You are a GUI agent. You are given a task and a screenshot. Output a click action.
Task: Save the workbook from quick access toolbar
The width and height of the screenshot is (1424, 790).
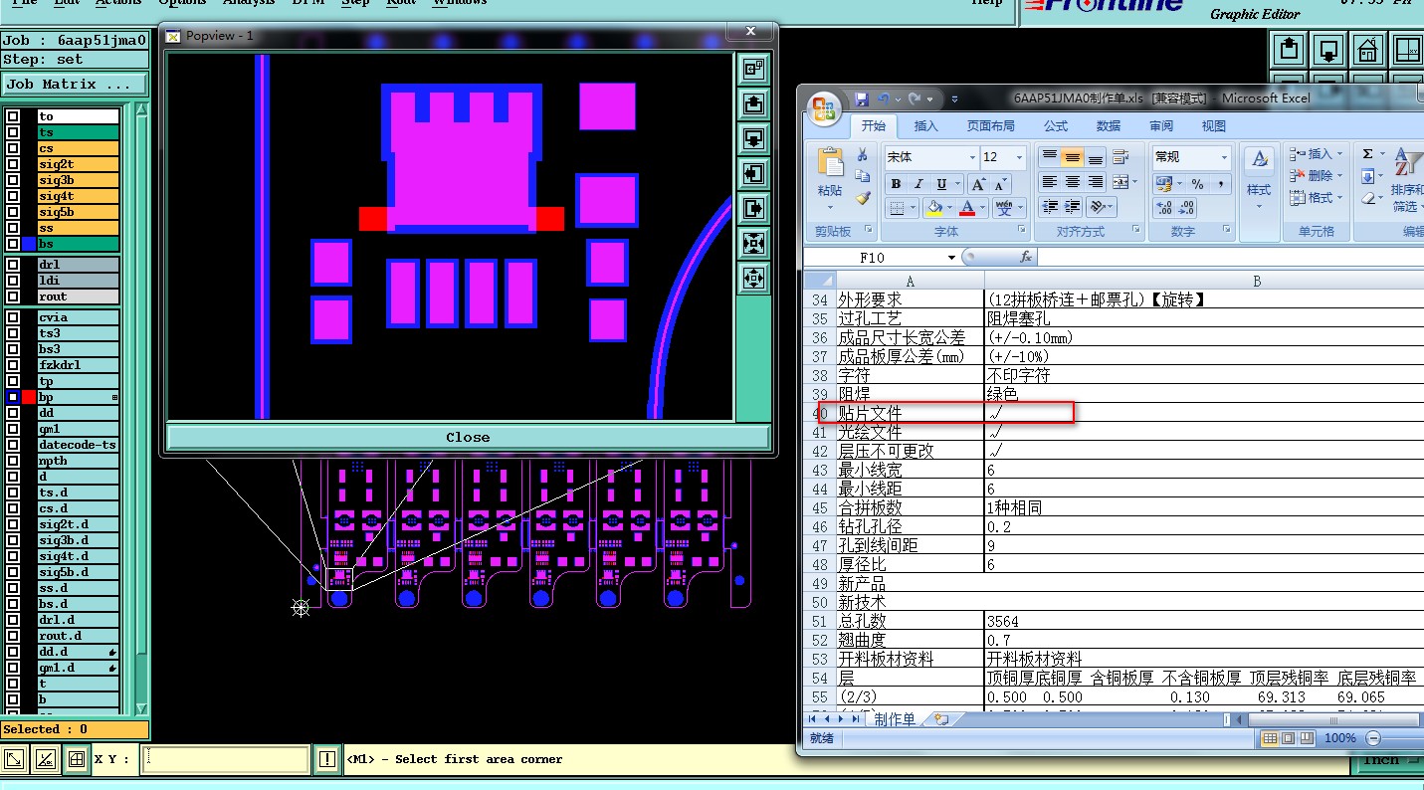click(862, 99)
